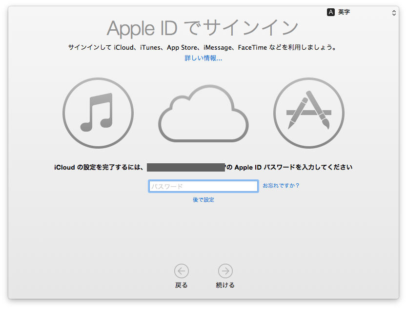Click the back arrow circle icon

[182, 271]
